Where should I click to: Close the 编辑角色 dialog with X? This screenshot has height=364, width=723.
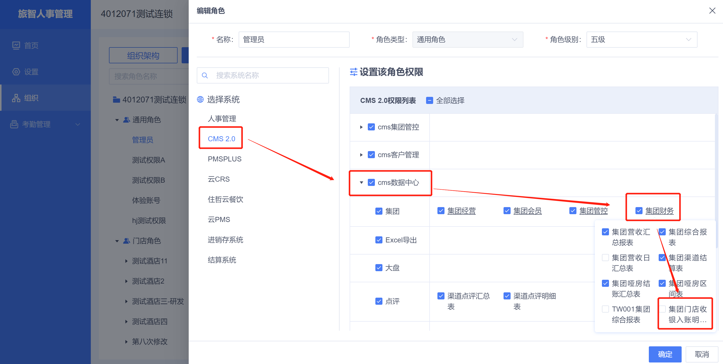[712, 11]
